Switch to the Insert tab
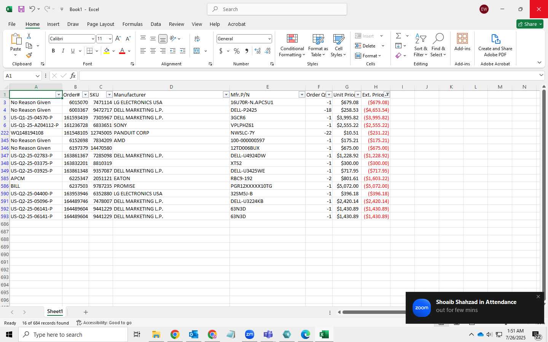The height and width of the screenshot is (342, 548). click(x=53, y=24)
